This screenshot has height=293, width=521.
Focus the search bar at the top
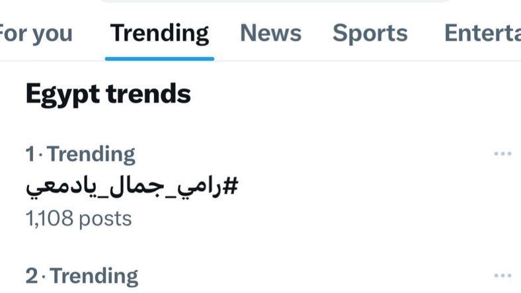(x=274, y=1)
